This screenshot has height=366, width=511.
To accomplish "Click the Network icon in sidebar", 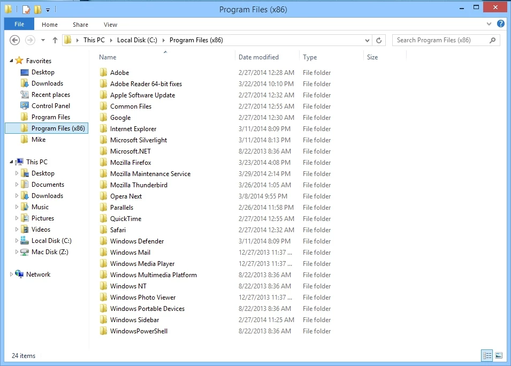I will pyautogui.click(x=19, y=274).
